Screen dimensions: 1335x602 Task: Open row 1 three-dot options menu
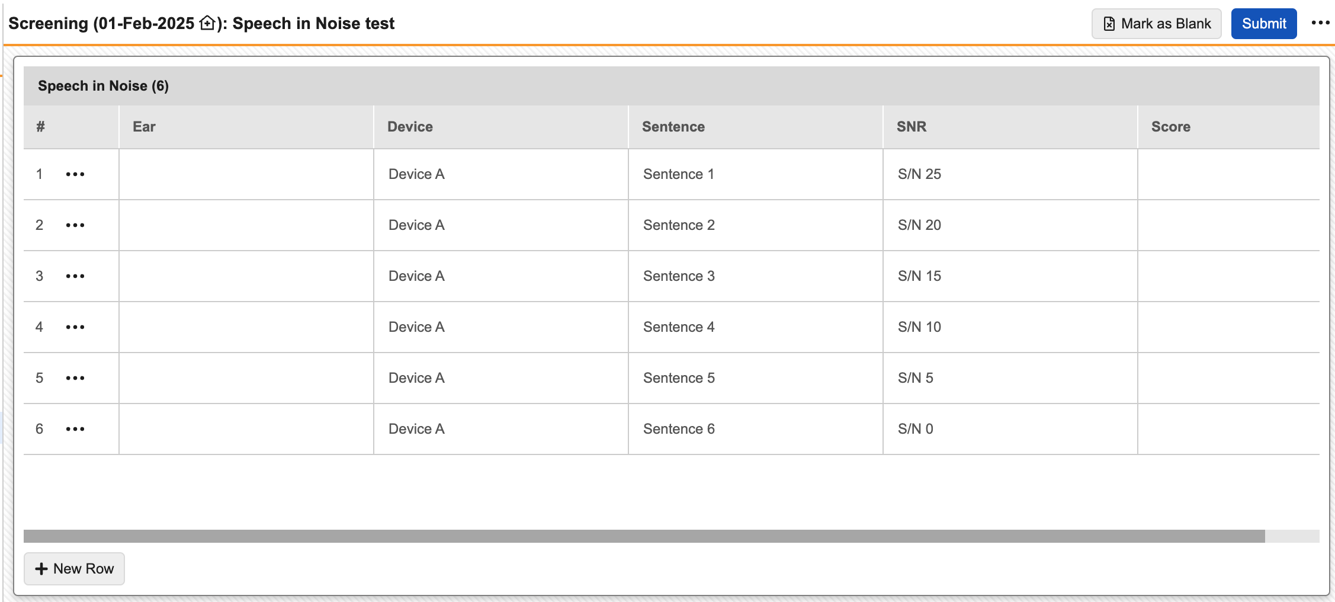click(x=75, y=174)
